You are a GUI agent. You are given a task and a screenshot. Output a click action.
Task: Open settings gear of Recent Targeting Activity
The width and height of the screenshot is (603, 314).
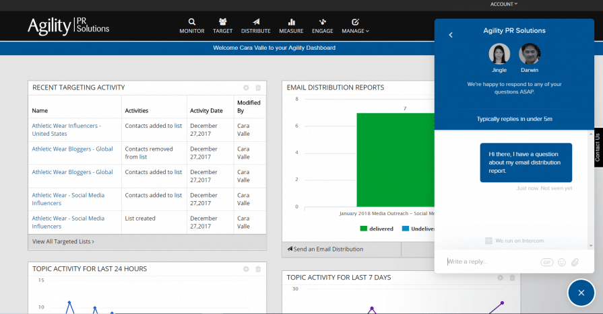[x=246, y=87]
